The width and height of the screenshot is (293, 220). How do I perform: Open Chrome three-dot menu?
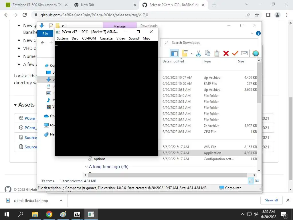(x=287, y=15)
